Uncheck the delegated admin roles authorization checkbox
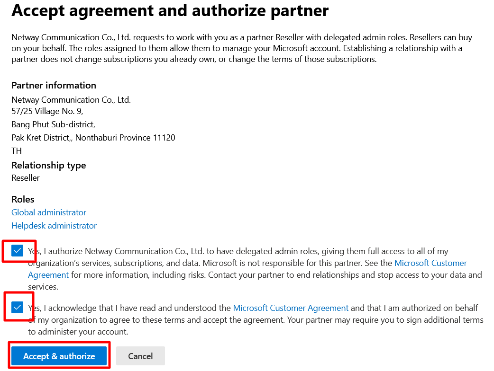 [18, 251]
